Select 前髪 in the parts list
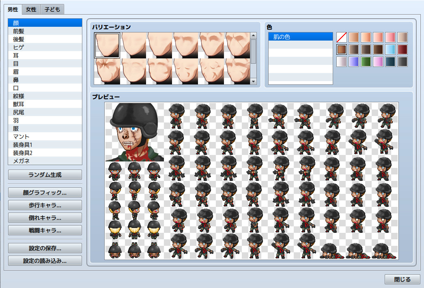 point(45,31)
